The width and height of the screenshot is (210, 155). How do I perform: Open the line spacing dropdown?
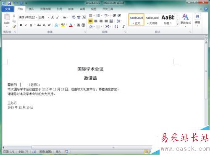tap(119, 21)
